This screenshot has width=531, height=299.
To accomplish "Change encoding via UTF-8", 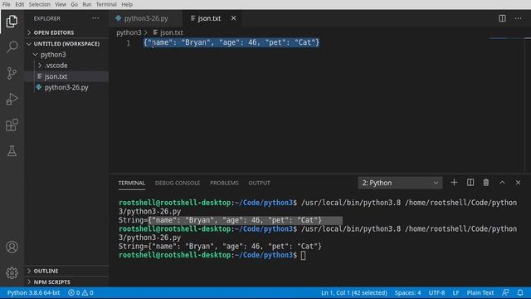I will (436, 292).
